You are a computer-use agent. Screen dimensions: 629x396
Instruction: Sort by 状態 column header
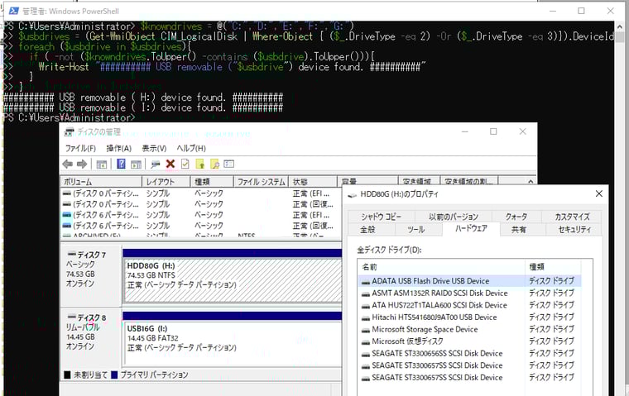pyautogui.click(x=312, y=182)
